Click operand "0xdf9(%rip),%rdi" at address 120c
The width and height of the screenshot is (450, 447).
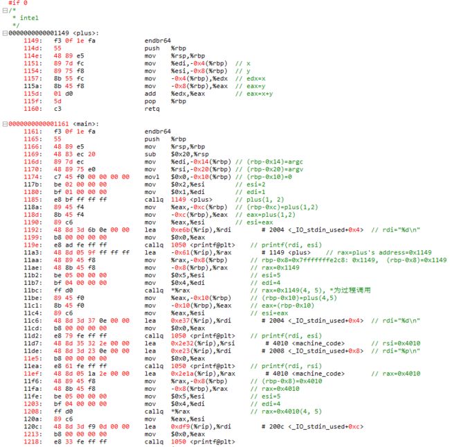[x=201, y=427]
